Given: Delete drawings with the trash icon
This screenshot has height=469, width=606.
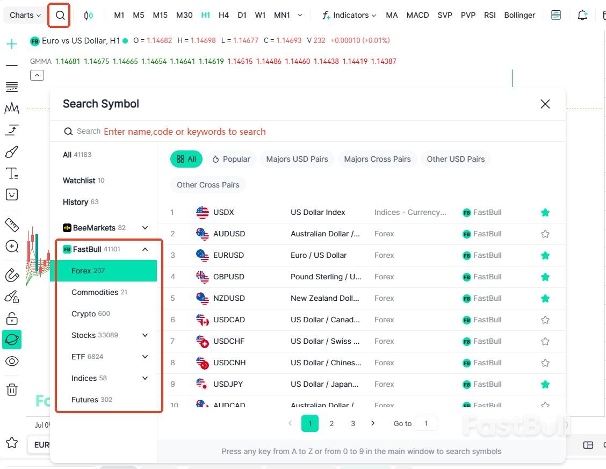Looking at the screenshot, I should [x=12, y=389].
